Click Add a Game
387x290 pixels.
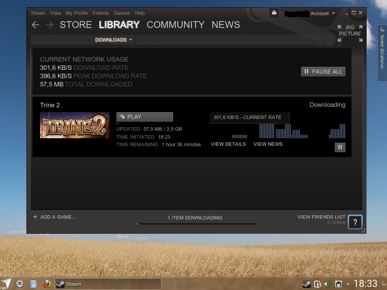pyautogui.click(x=58, y=217)
